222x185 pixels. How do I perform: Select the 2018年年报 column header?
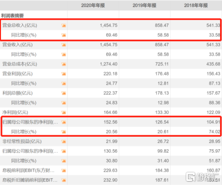[x=196, y=5]
